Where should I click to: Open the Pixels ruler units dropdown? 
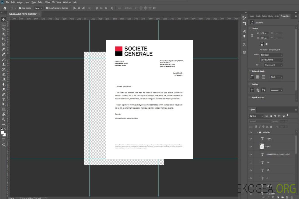click(276, 77)
